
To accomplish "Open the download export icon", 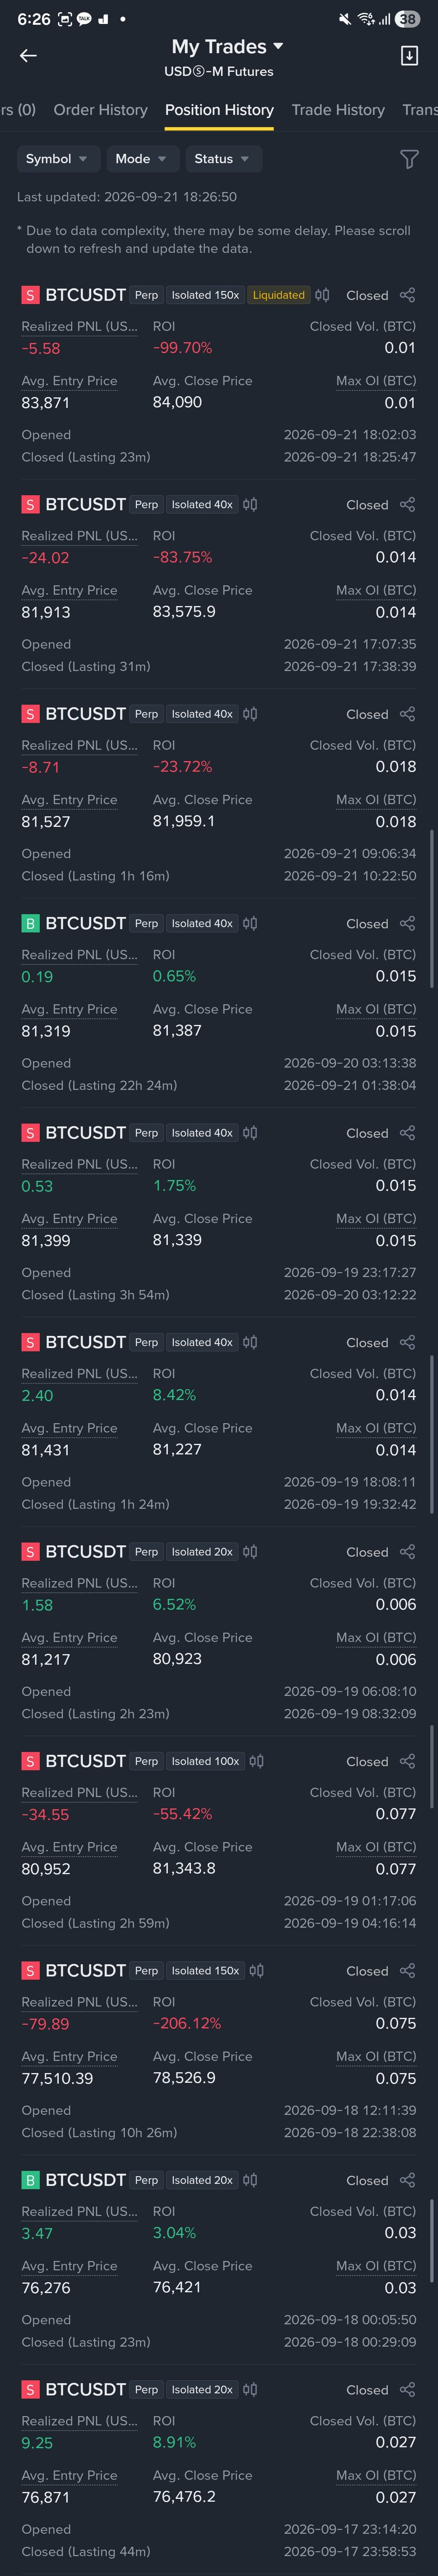I will coord(409,56).
